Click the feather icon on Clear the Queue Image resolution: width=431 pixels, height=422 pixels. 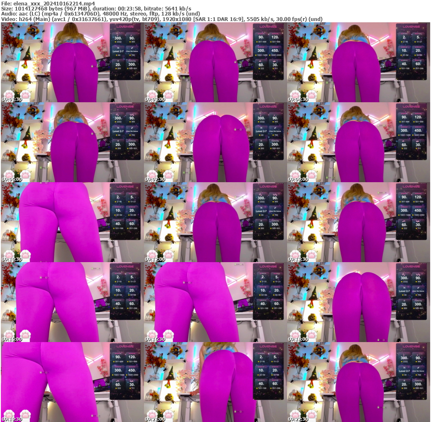132,48
